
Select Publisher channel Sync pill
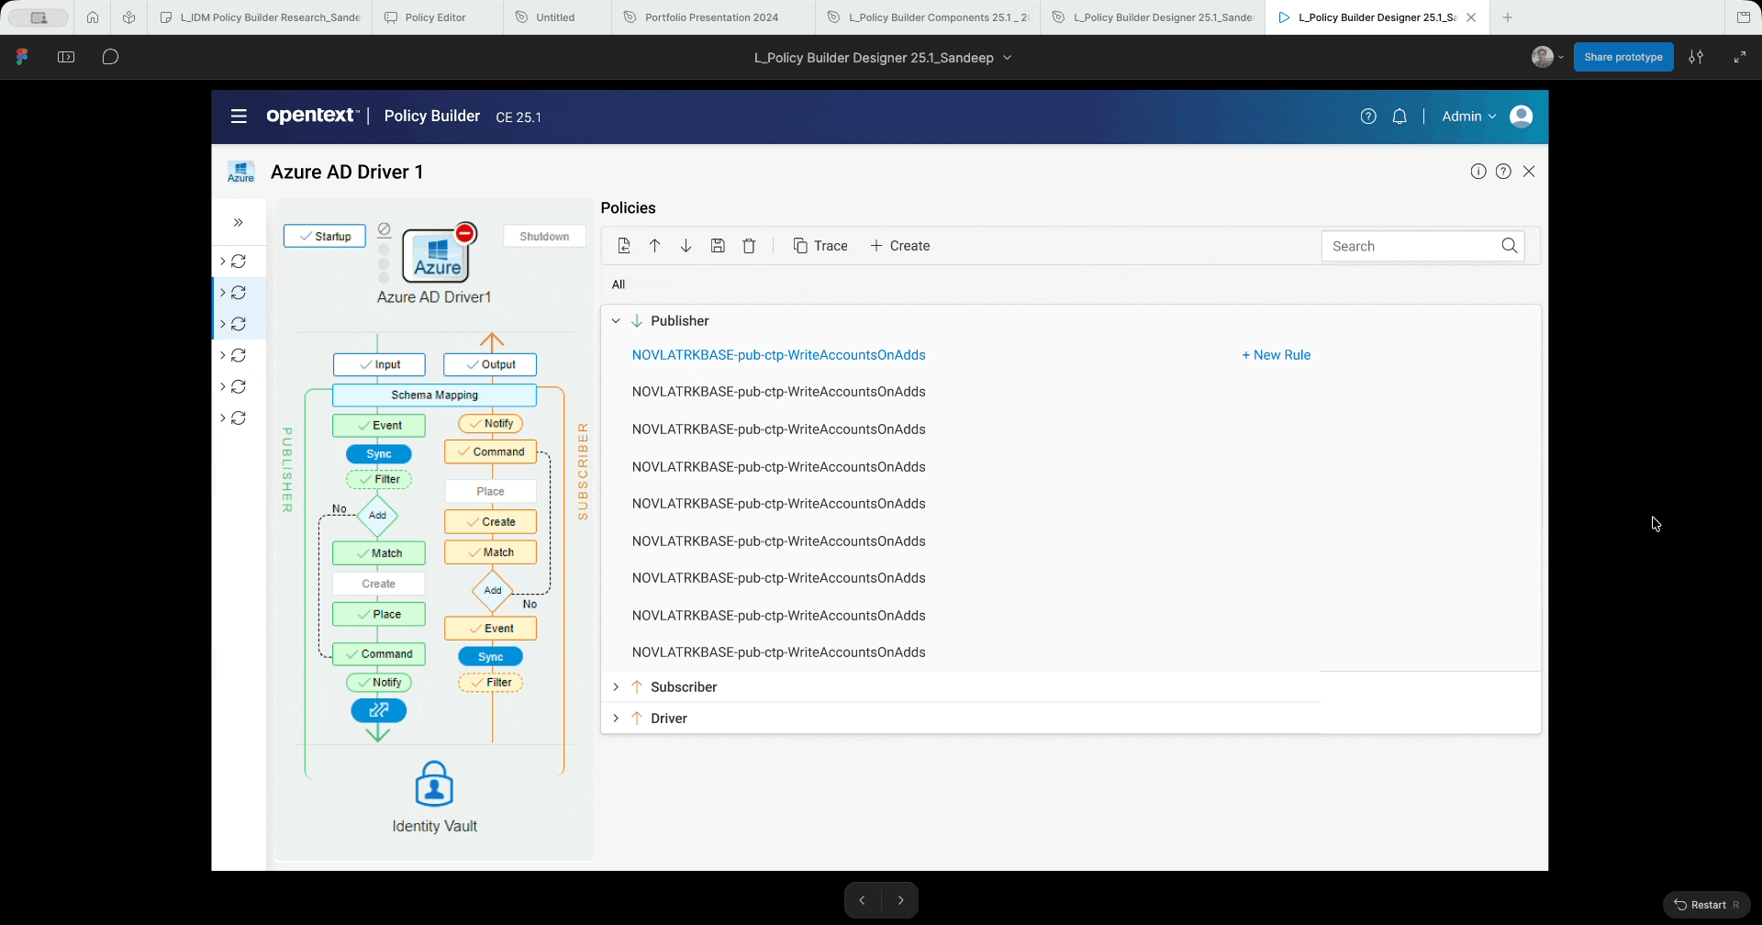(379, 454)
